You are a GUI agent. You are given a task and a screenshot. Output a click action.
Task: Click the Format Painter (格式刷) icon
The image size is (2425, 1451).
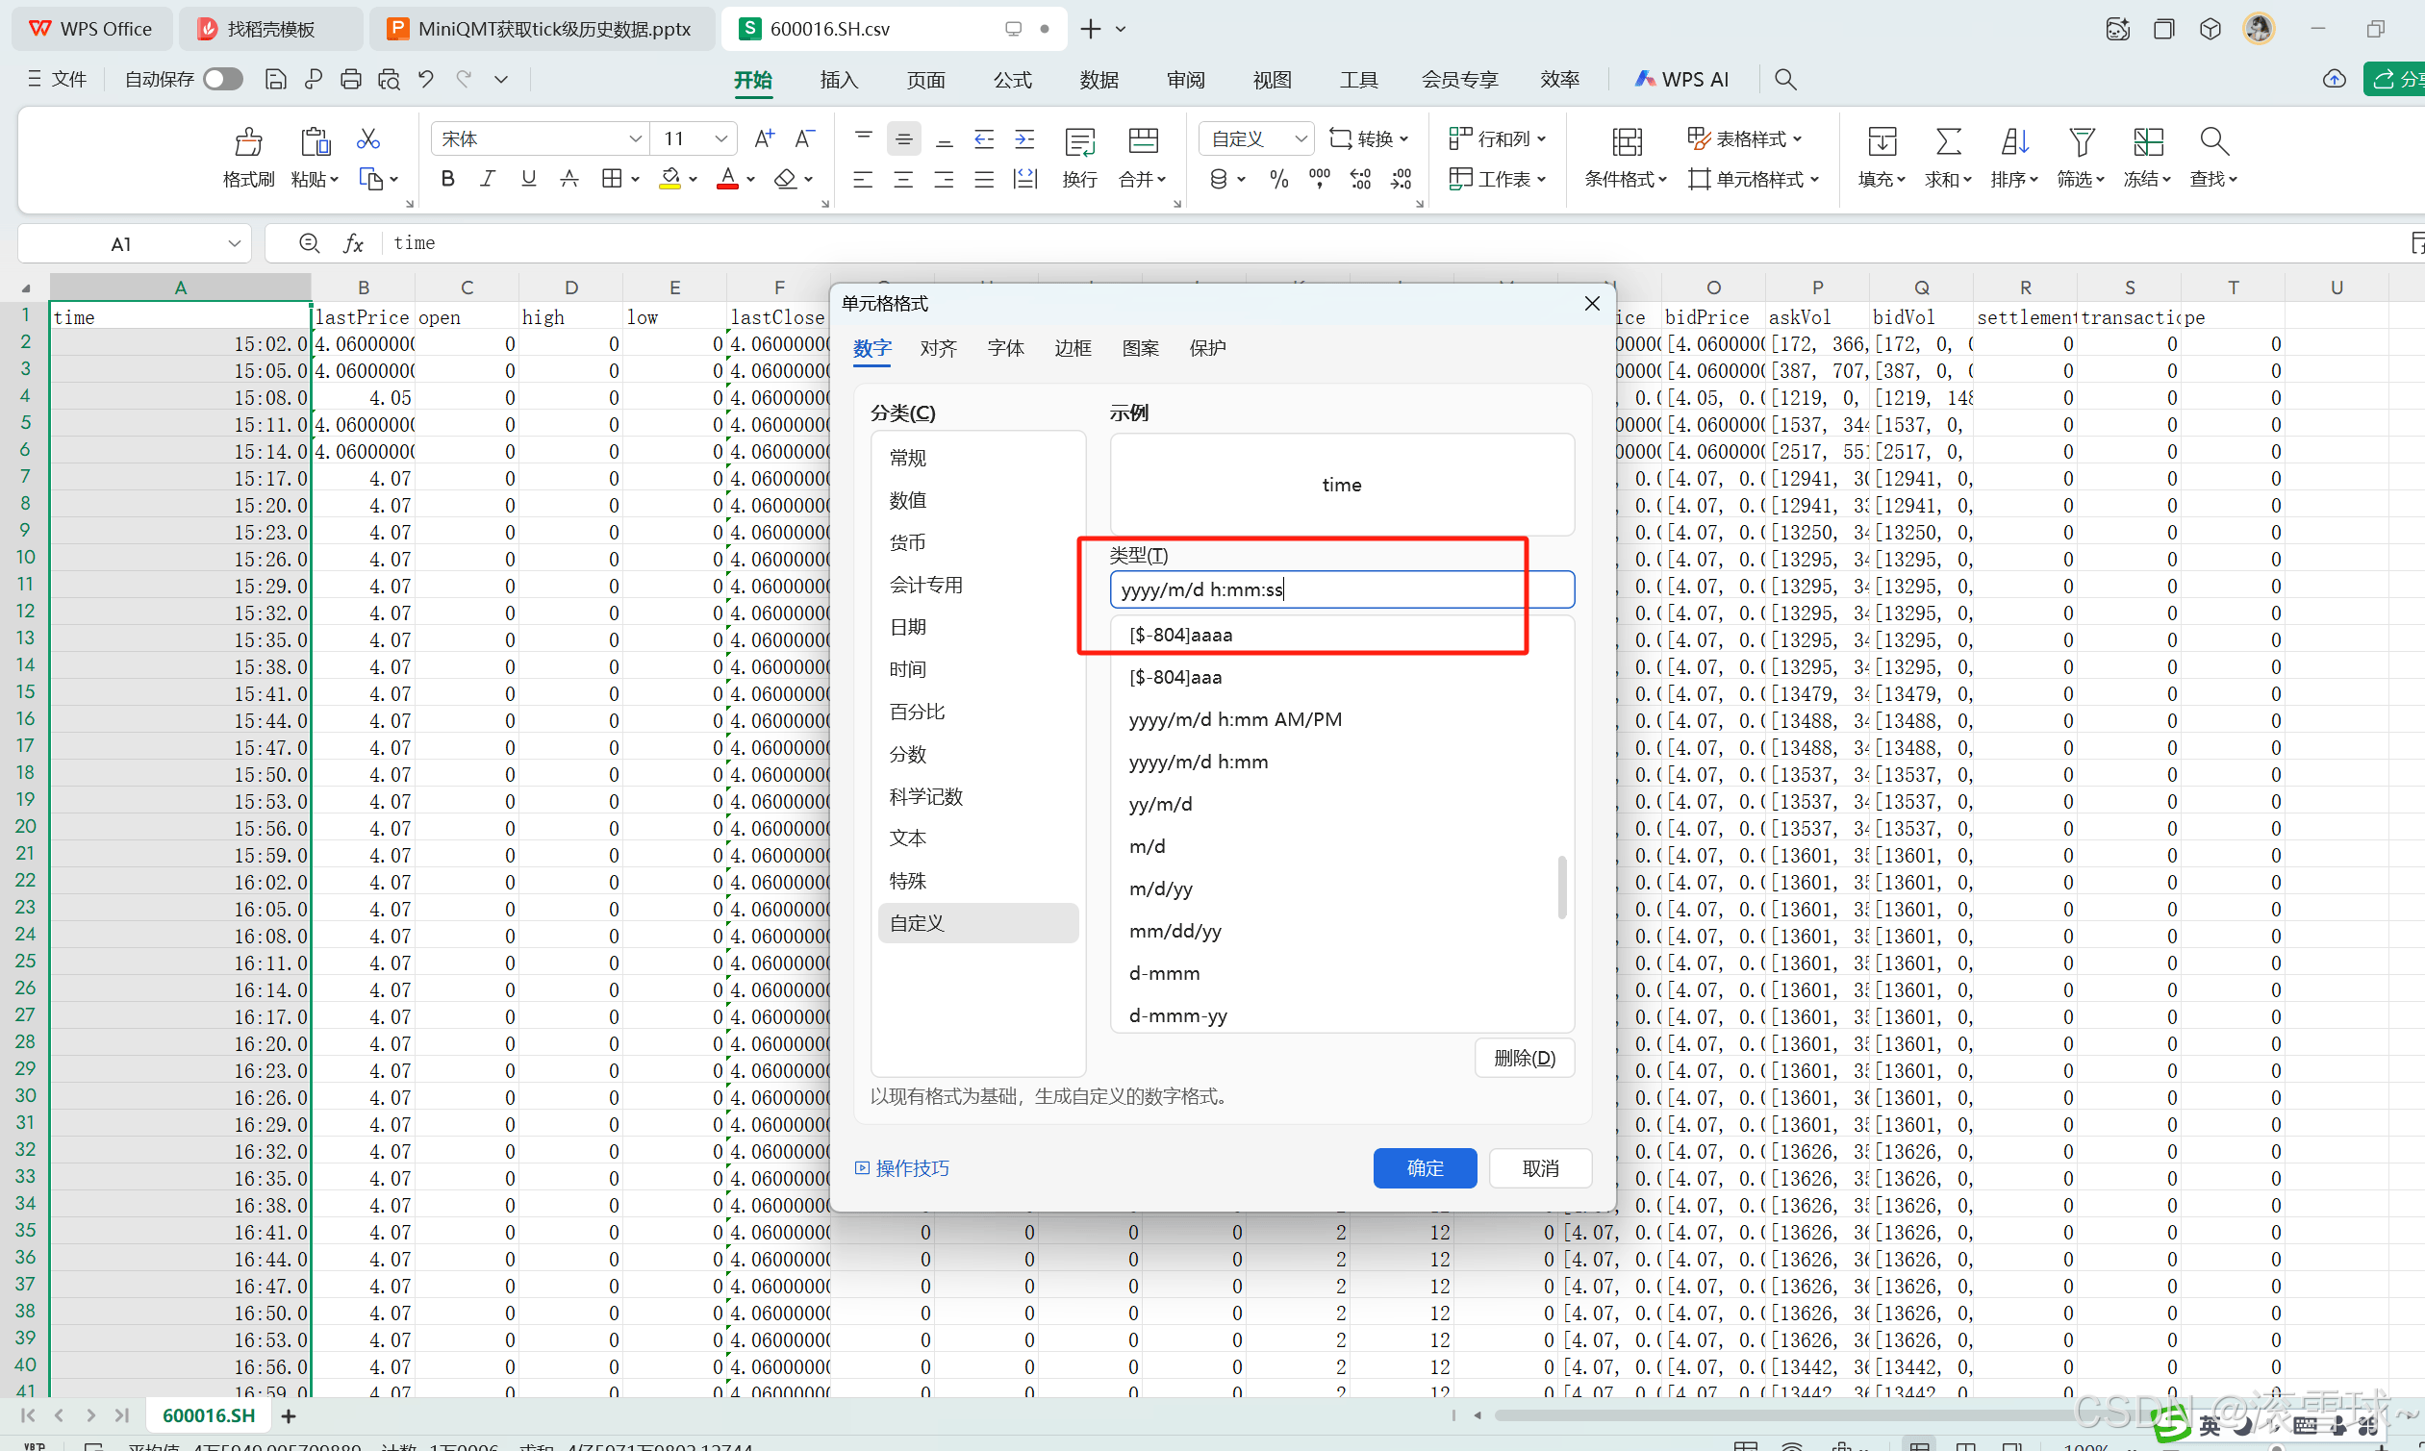(x=248, y=142)
